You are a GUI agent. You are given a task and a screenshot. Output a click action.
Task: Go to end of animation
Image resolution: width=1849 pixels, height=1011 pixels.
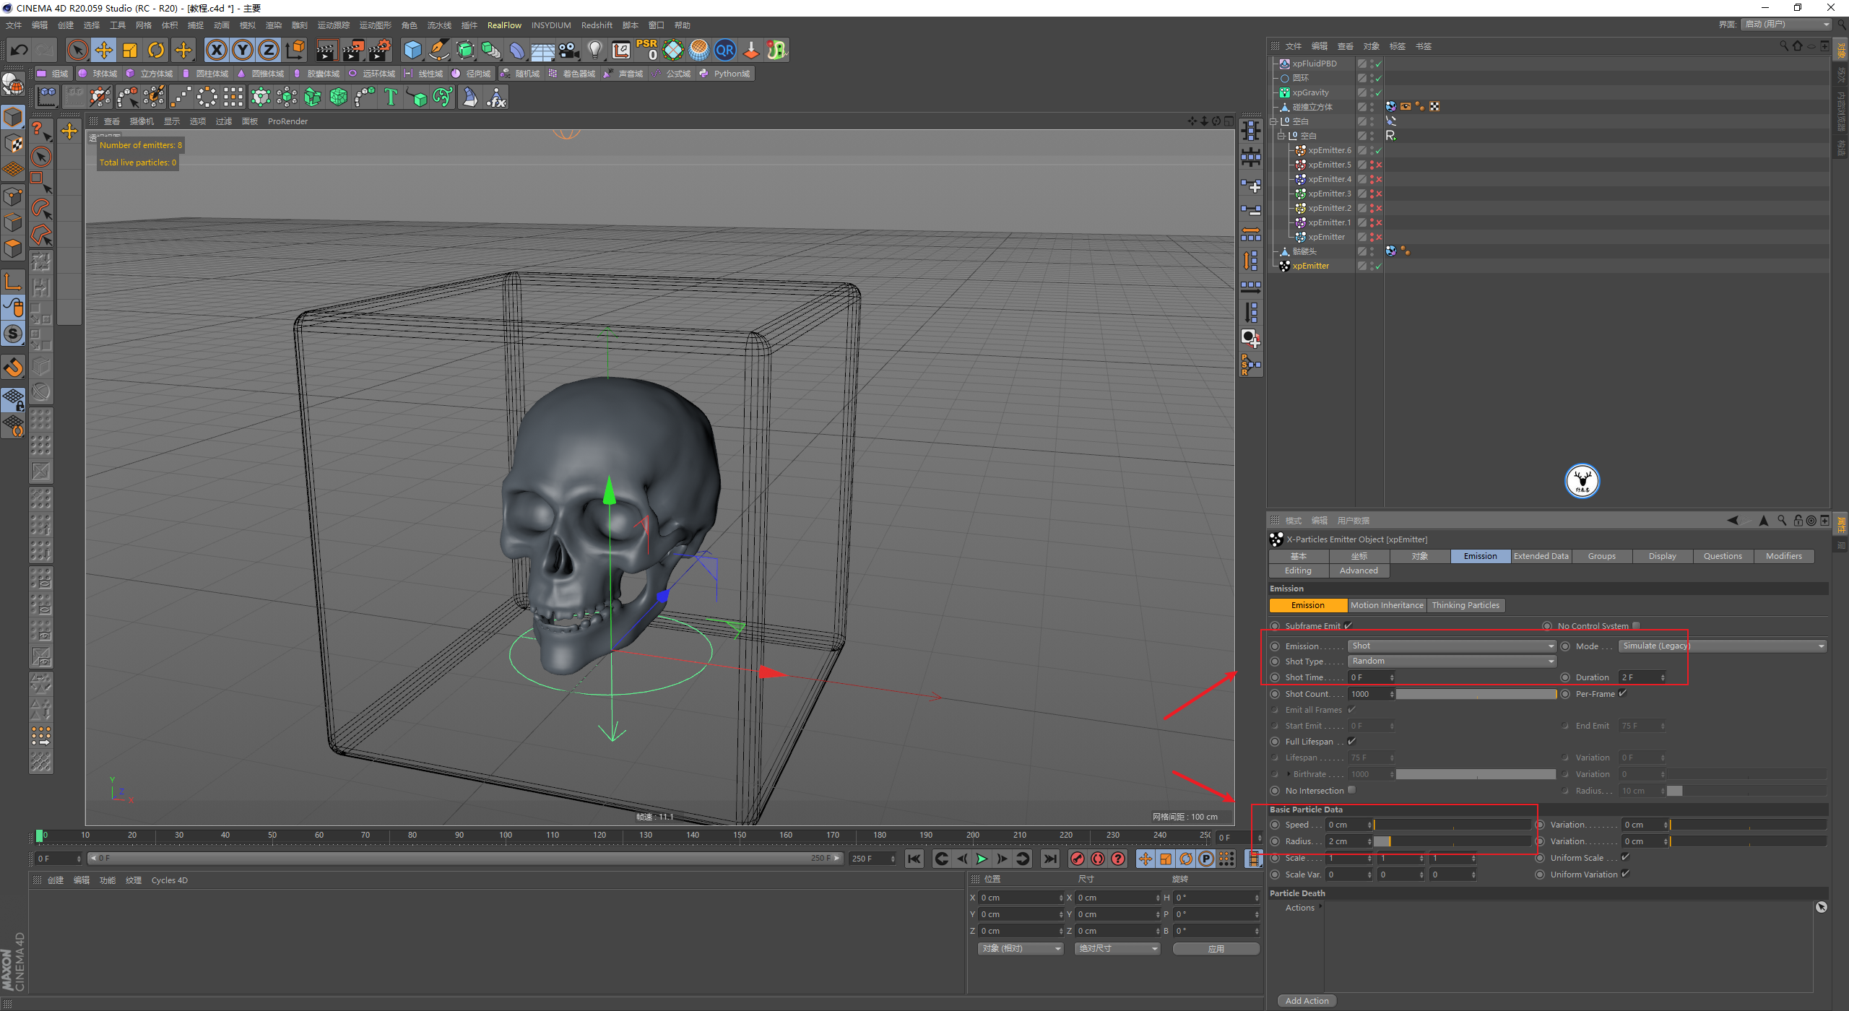tap(1050, 859)
